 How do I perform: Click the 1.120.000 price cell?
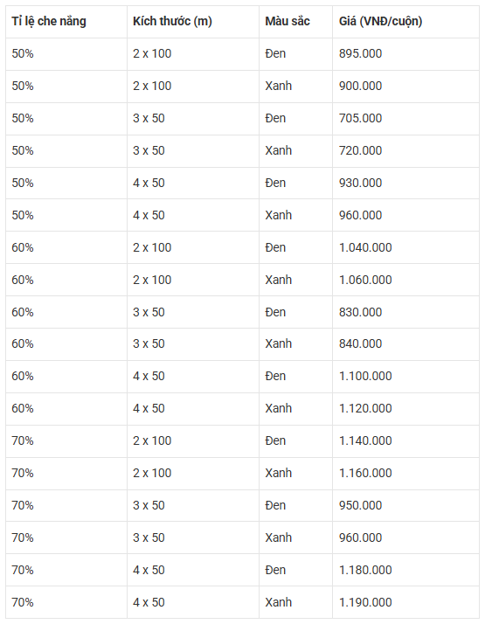tap(405, 408)
